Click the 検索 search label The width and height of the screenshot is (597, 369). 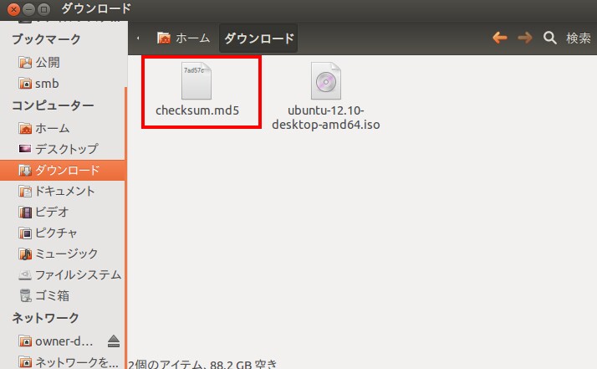click(x=579, y=38)
